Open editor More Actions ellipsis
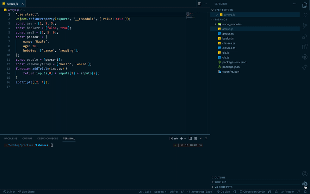This screenshot has height=194, width=310. click(205, 4)
